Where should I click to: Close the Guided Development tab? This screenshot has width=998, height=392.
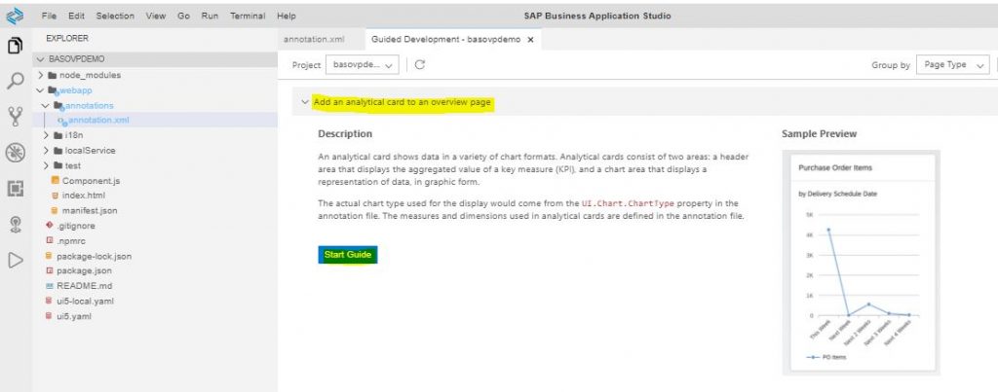530,39
